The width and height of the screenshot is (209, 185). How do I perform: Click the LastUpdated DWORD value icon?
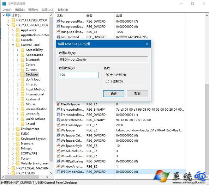click(x=58, y=37)
